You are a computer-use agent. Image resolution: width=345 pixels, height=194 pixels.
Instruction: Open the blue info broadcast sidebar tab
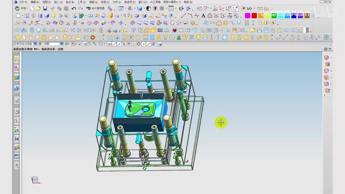coord(17,89)
